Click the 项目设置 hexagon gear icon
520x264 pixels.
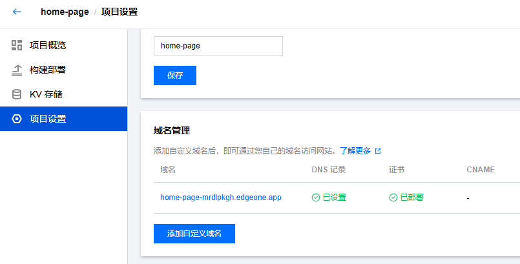click(17, 119)
